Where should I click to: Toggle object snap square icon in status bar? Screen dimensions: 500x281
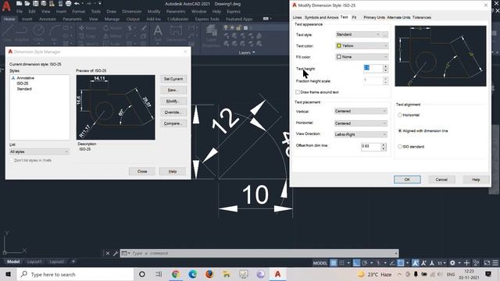click(401, 262)
